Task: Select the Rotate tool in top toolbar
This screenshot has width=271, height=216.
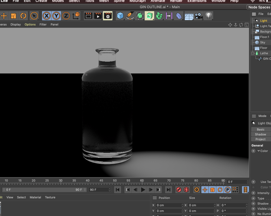Action: coord(23,16)
